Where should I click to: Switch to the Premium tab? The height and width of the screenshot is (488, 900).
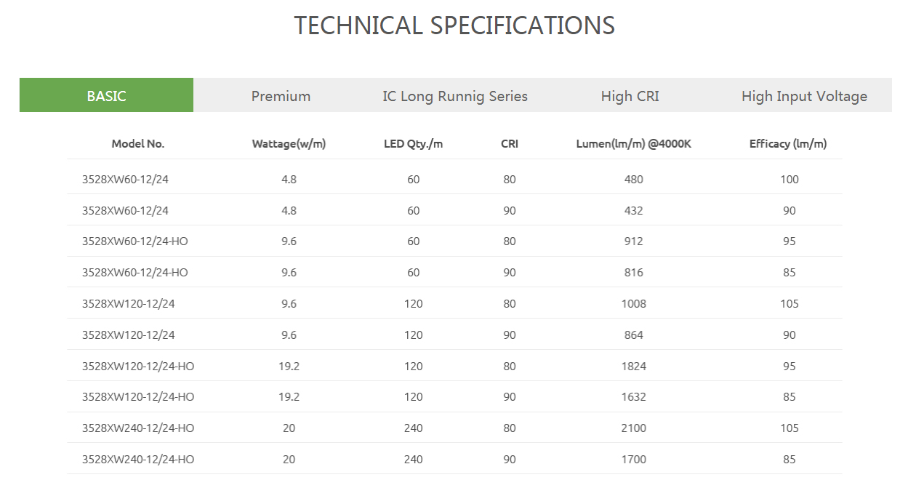[281, 95]
